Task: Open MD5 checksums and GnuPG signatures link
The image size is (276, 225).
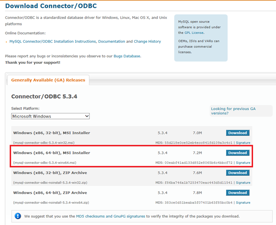Action: coord(110,216)
